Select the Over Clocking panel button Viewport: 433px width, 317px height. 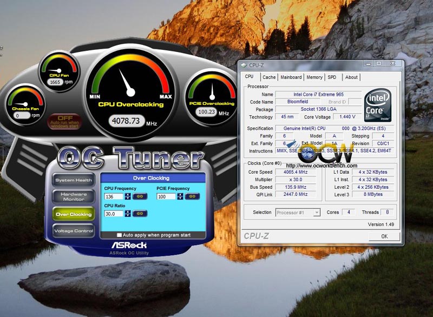[x=74, y=214]
